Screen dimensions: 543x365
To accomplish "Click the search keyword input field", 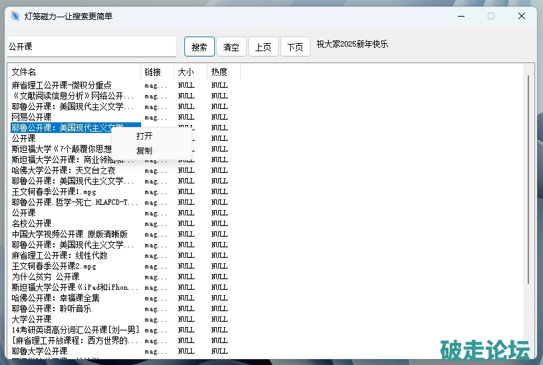I will (x=91, y=47).
